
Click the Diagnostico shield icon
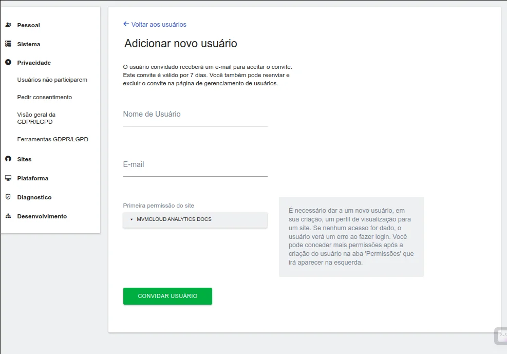coord(8,197)
